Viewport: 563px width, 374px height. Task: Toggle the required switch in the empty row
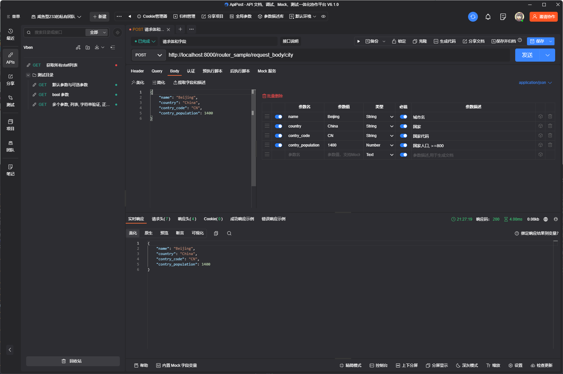pyautogui.click(x=404, y=155)
